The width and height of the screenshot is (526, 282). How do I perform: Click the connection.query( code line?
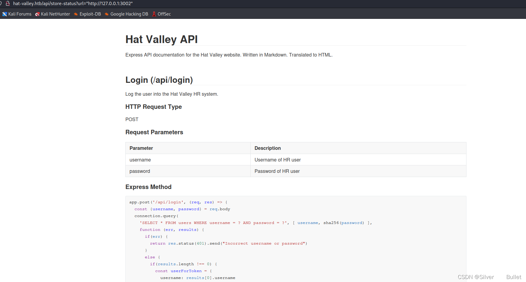click(156, 216)
